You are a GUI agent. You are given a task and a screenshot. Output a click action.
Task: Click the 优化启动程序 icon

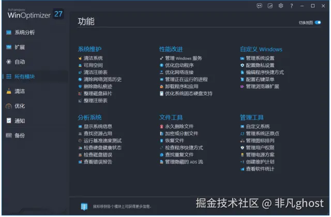coord(161,66)
